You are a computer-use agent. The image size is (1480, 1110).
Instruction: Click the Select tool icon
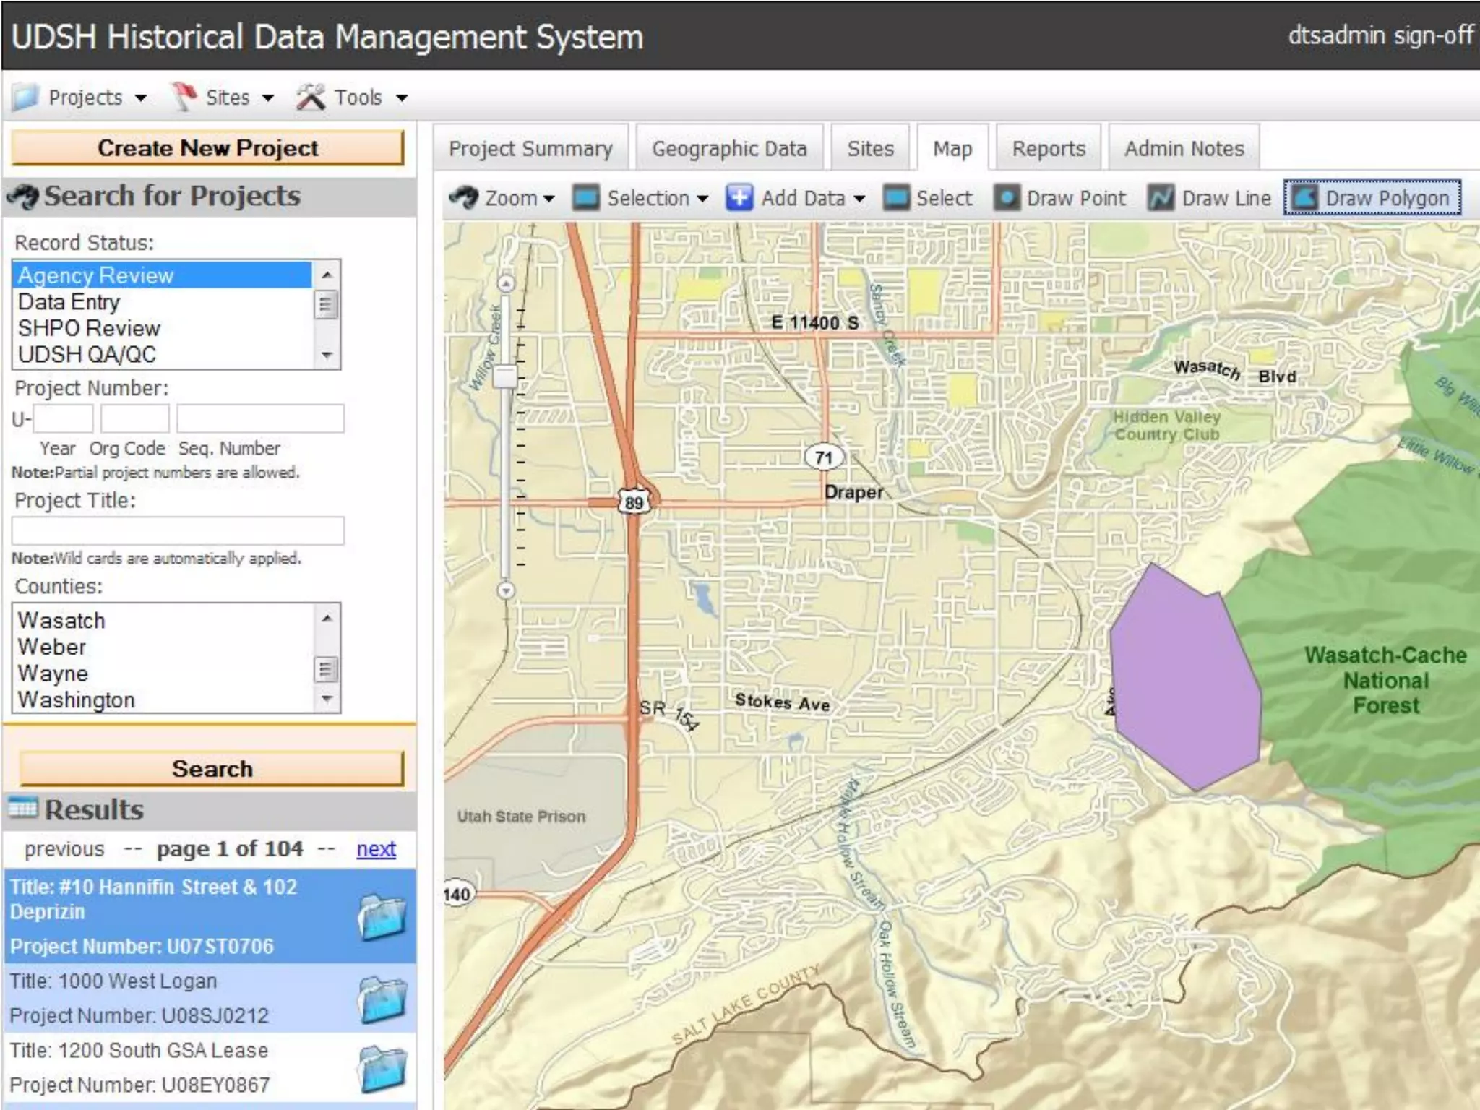point(897,198)
